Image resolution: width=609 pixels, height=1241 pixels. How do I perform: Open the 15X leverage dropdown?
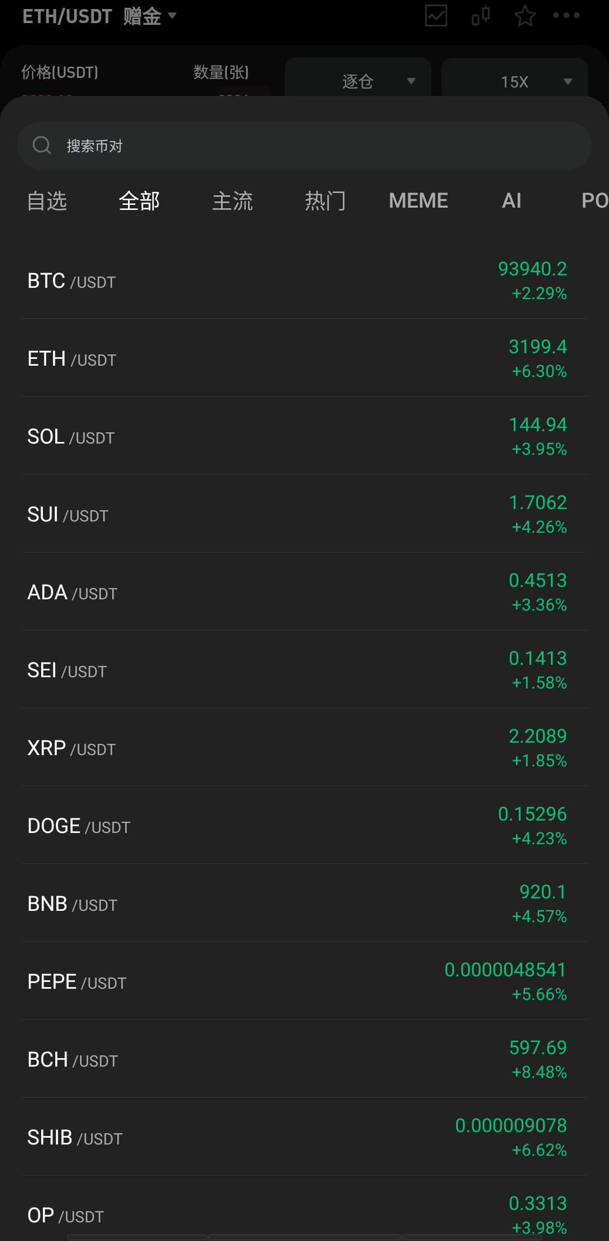[515, 81]
